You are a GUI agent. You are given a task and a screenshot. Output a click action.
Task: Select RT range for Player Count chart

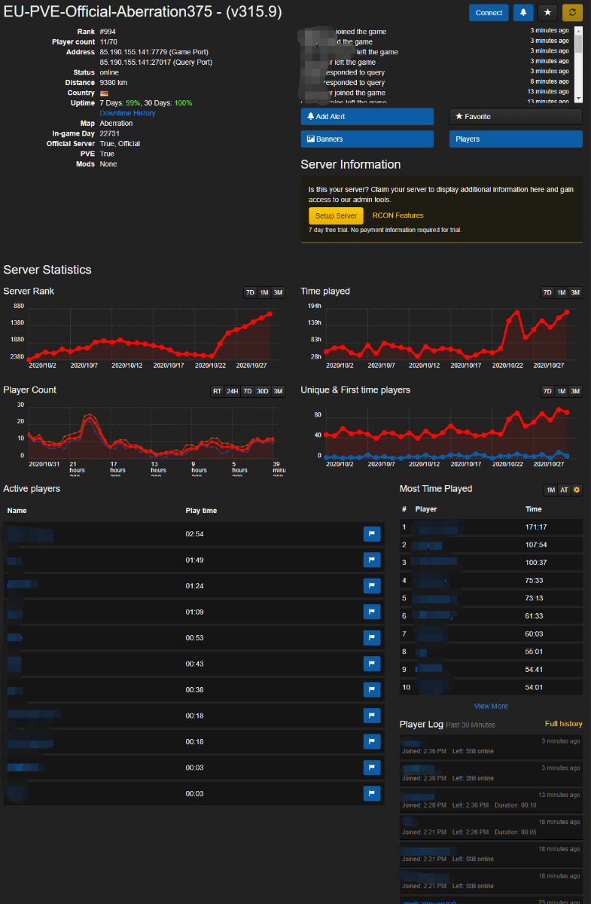click(x=217, y=391)
